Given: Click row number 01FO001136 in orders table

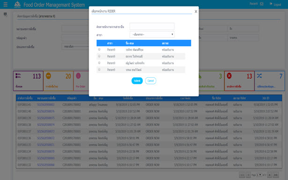Looking at the screenshot, I should tap(24, 138).
